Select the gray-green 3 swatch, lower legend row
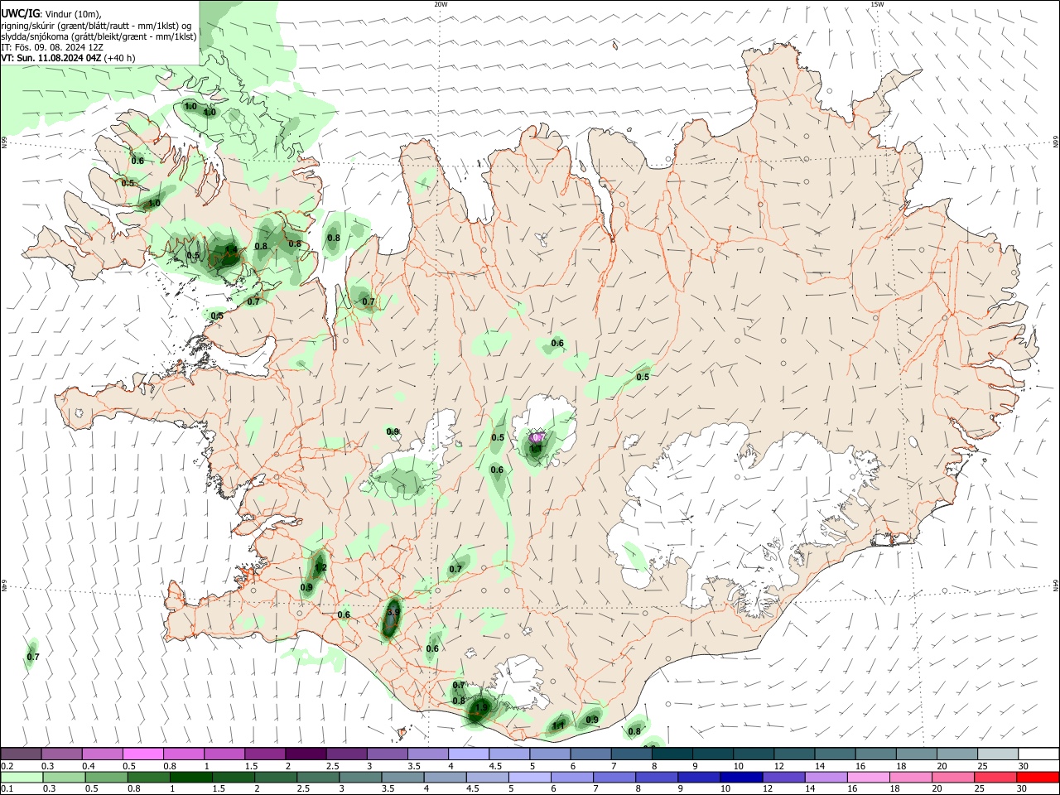Viewport: 1060px width, 795px height. click(359, 777)
